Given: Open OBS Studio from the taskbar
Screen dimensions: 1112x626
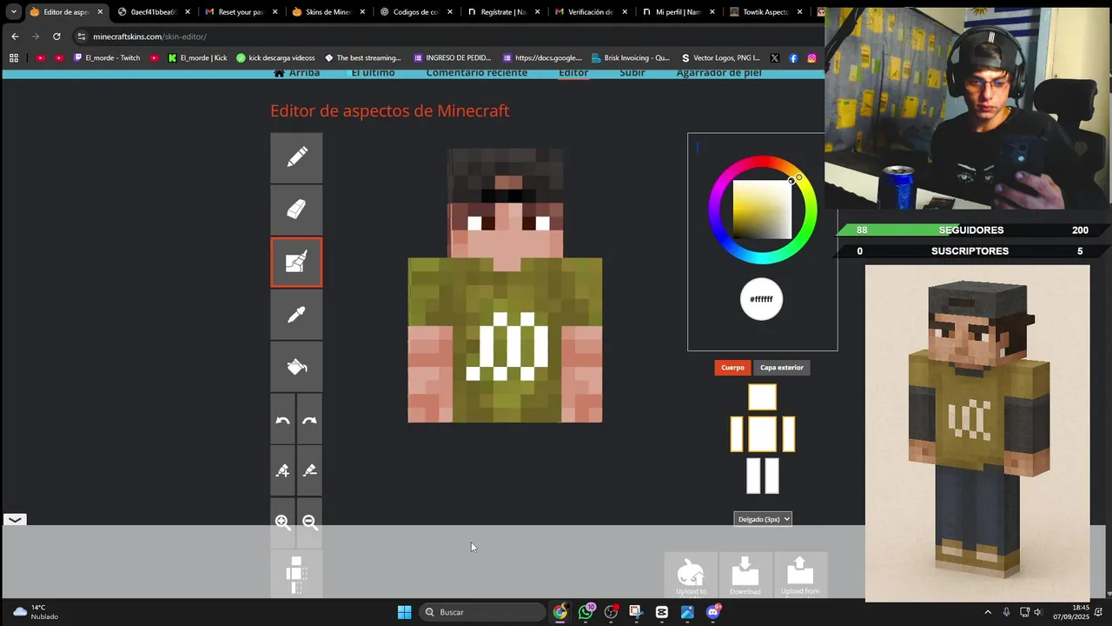Looking at the screenshot, I should (x=612, y=612).
